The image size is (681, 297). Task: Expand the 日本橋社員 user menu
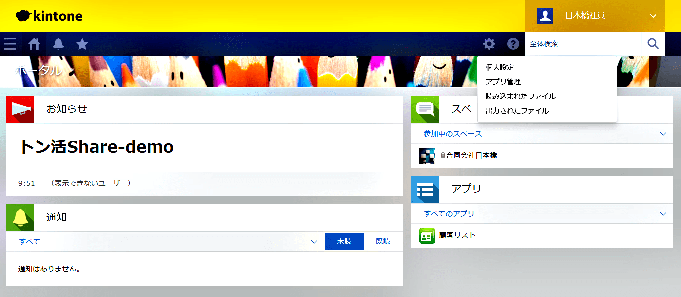(653, 16)
